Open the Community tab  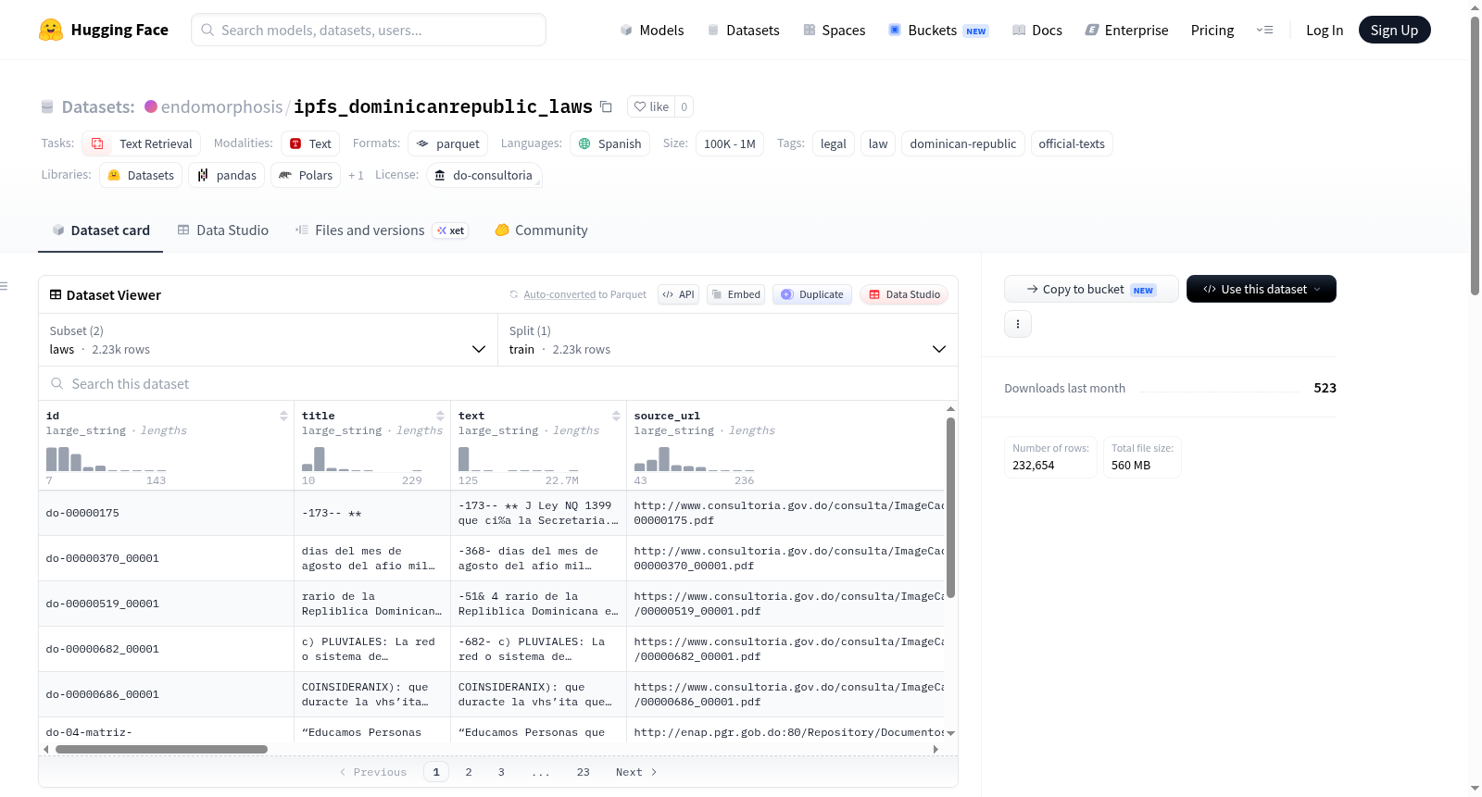pyautogui.click(x=542, y=230)
